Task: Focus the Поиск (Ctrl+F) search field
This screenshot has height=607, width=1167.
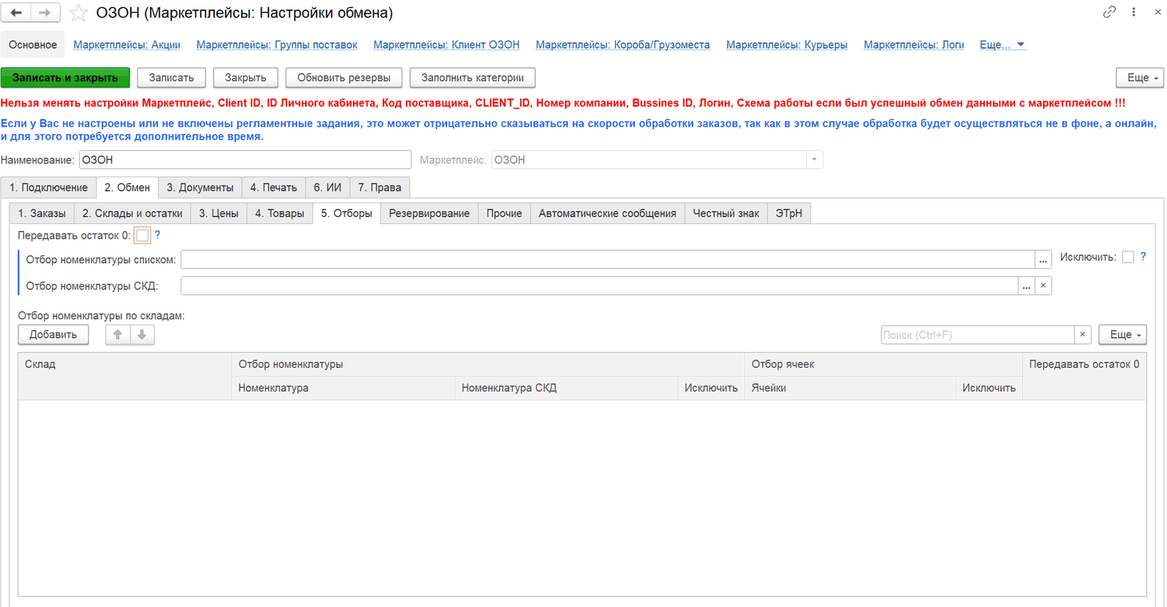Action: [978, 335]
